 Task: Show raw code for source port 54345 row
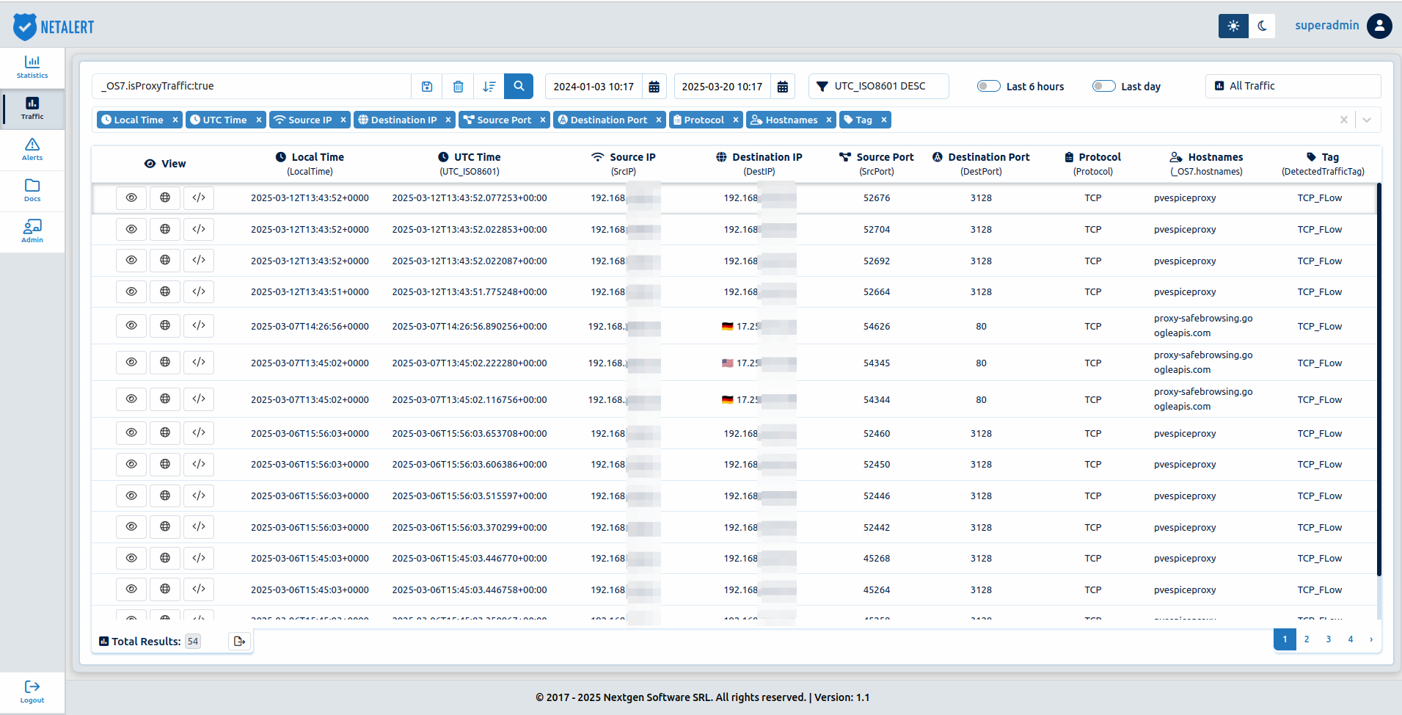coord(199,362)
